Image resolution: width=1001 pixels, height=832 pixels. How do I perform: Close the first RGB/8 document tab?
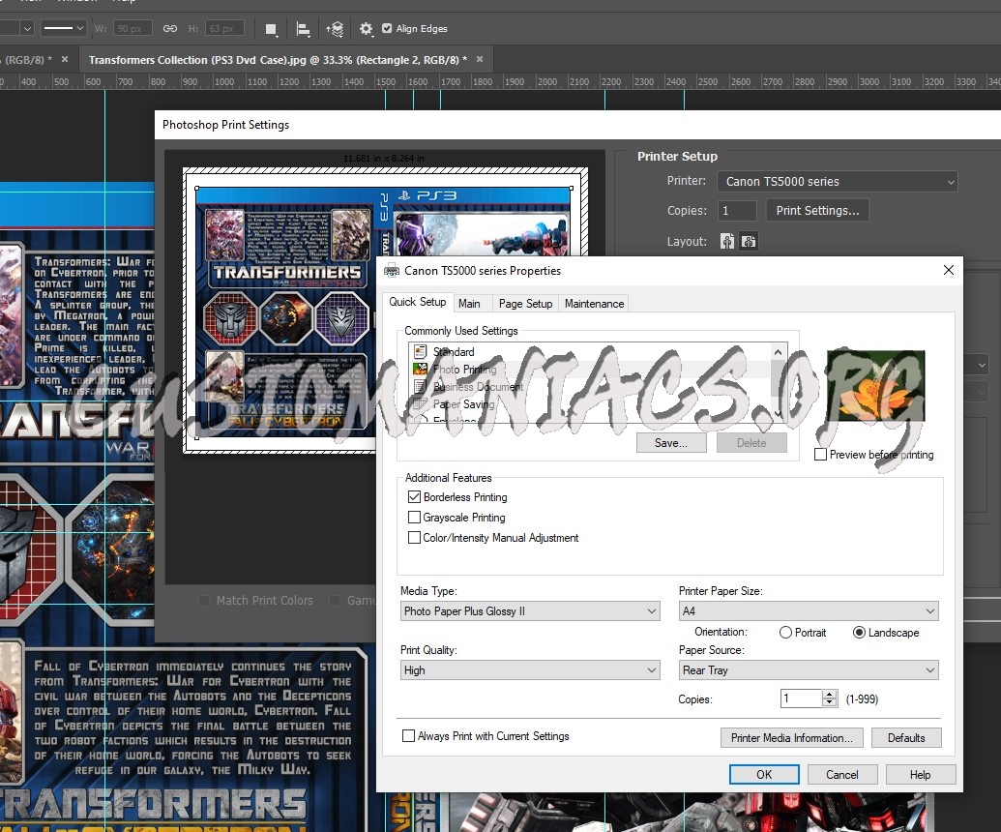pos(65,59)
